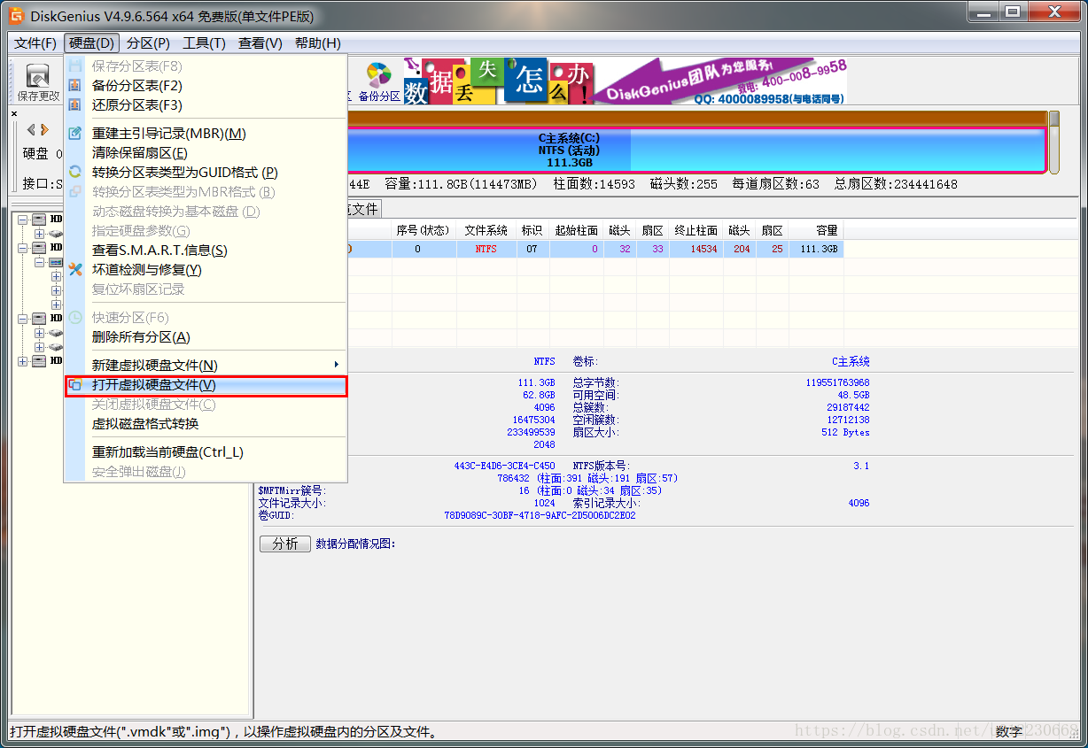
Task: Go to previous disk with left arrow
Action: [32, 130]
